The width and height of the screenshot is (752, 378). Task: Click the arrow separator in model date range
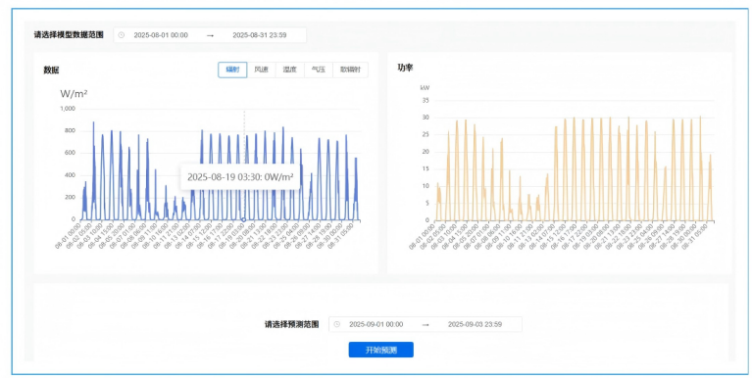pyautogui.click(x=210, y=35)
